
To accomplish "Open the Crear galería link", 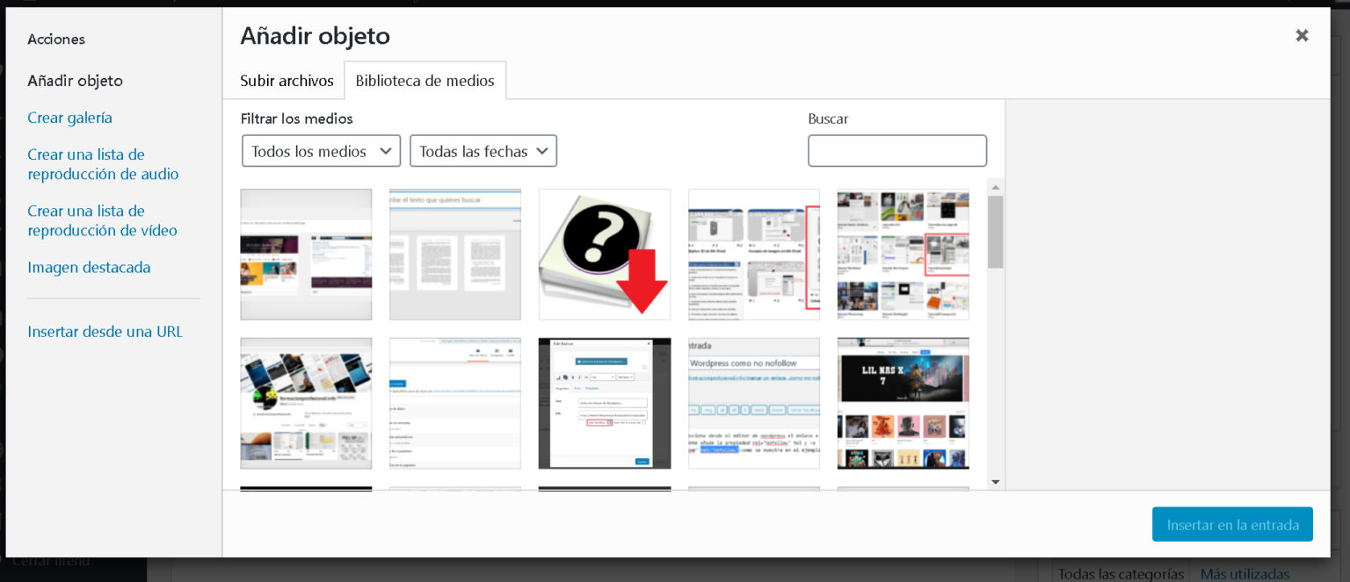I will (x=69, y=118).
